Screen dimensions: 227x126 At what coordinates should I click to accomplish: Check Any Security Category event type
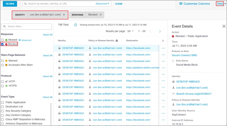coord(2,111)
